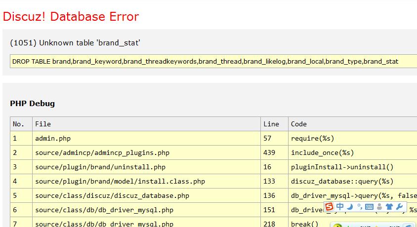This screenshot has height=227, width=417.
Task: Click line number '151' cell
Action: (274, 210)
